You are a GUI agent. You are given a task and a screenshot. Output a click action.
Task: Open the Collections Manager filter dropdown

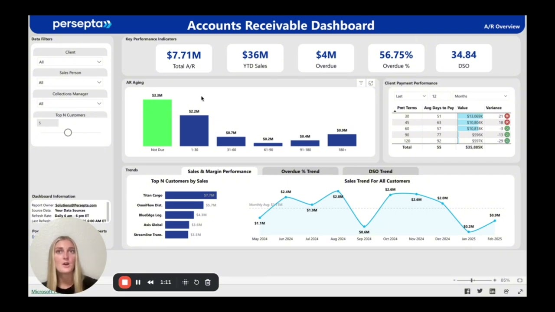[x=70, y=104]
